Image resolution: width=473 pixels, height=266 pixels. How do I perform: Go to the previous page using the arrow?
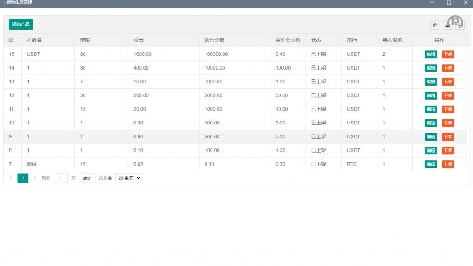11,178
